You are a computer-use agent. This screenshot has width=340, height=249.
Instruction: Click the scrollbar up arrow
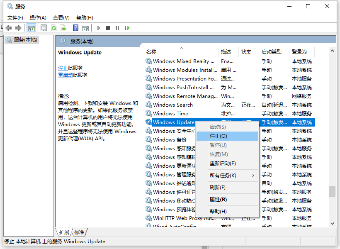[332, 51]
